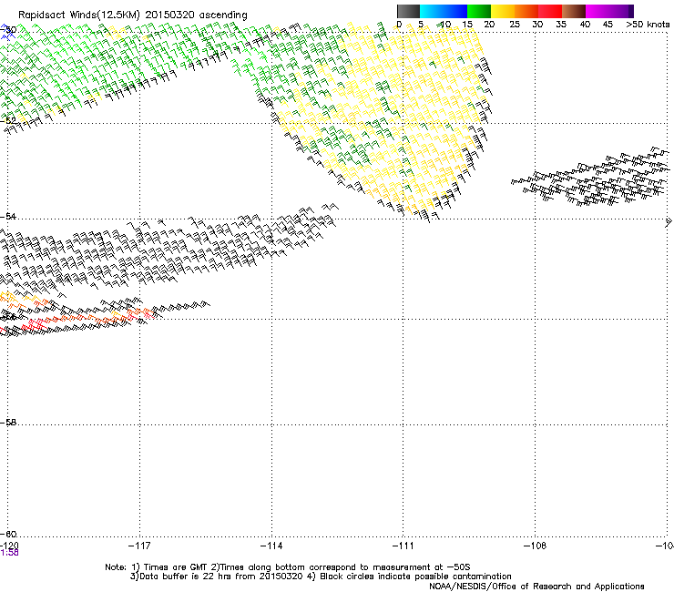Click the 'Data buffer is 22 hrs' note line

[x=321, y=577]
